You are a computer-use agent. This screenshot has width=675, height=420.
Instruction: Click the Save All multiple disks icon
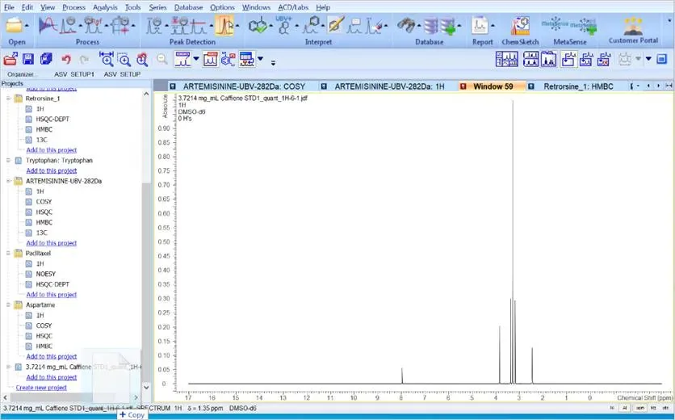click(x=46, y=59)
